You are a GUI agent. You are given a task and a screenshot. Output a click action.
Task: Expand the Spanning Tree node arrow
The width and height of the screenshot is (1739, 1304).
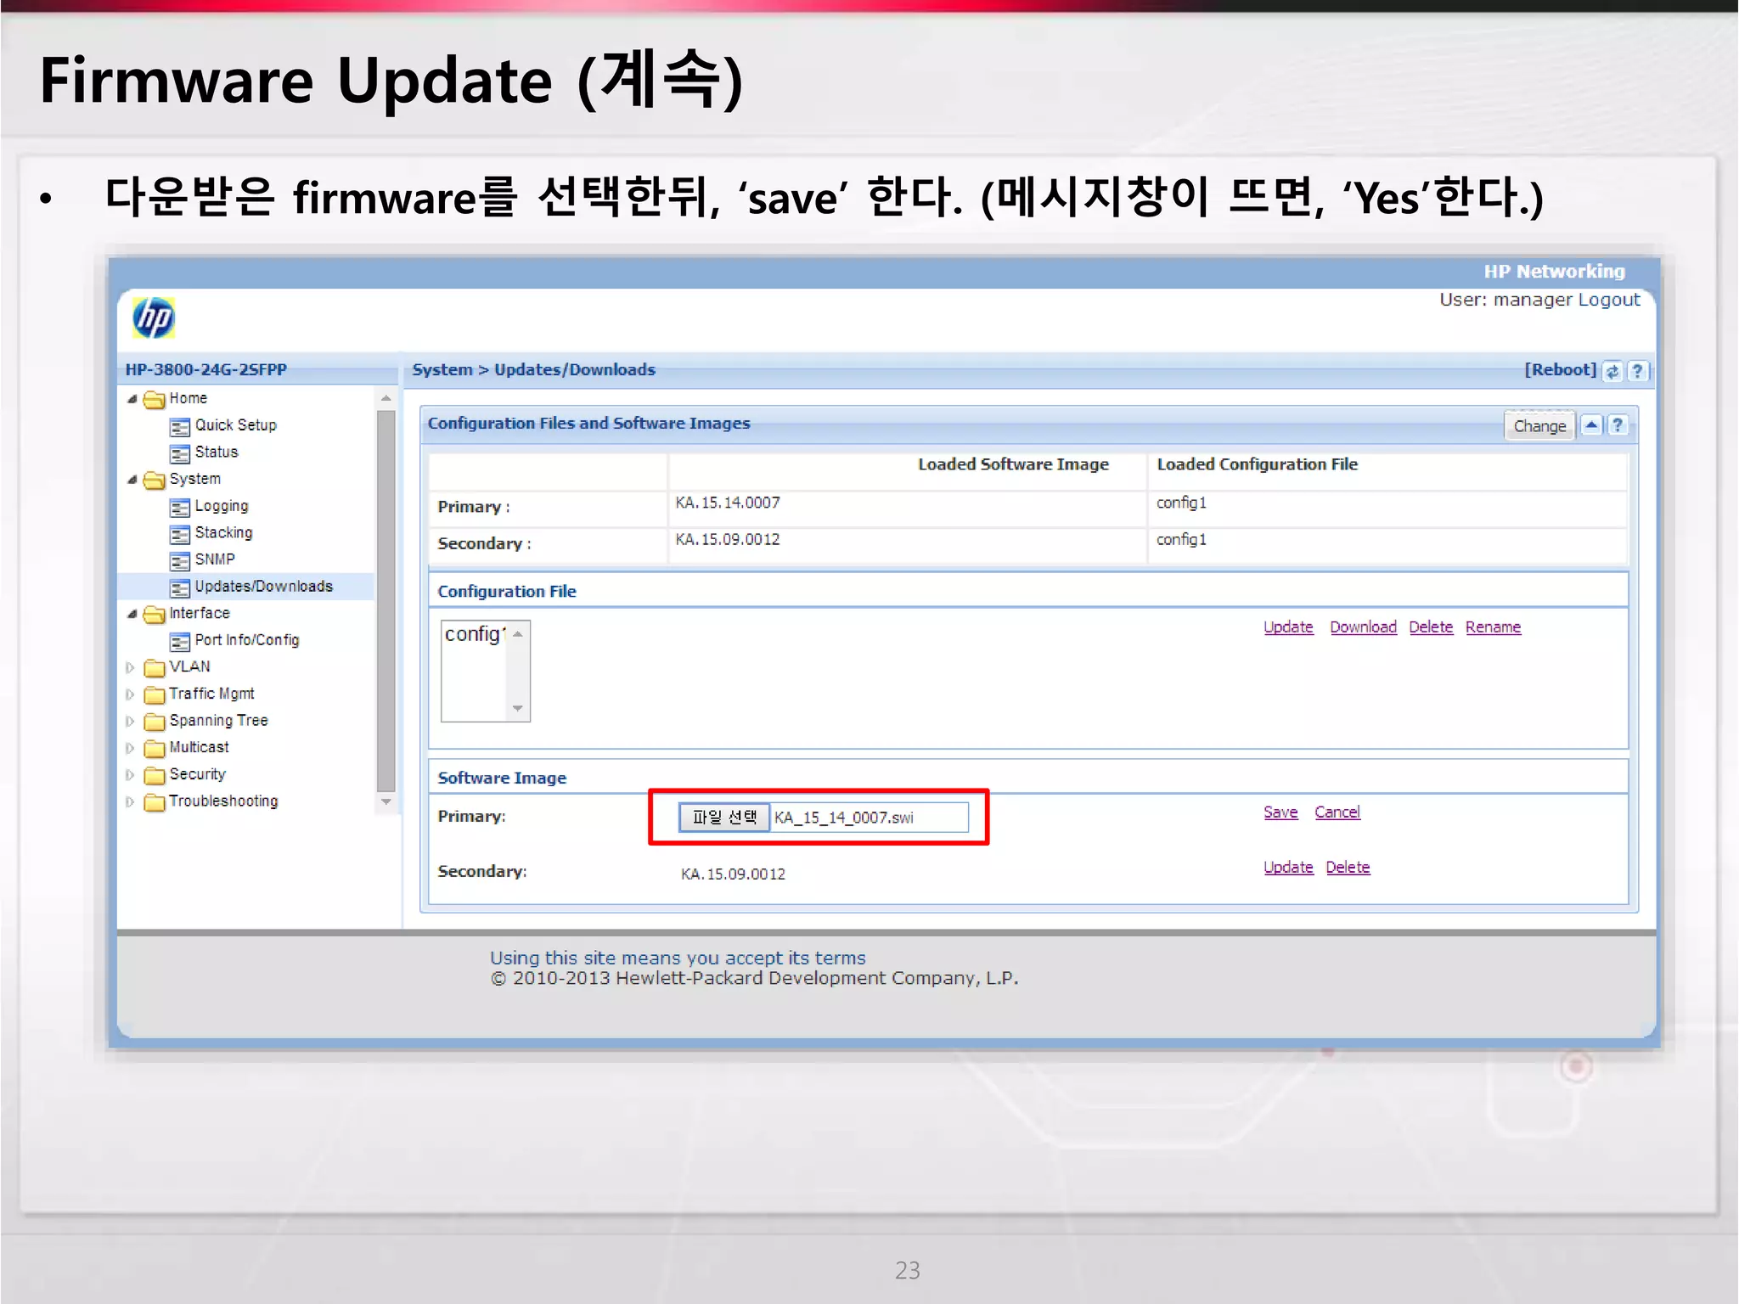click(x=130, y=722)
